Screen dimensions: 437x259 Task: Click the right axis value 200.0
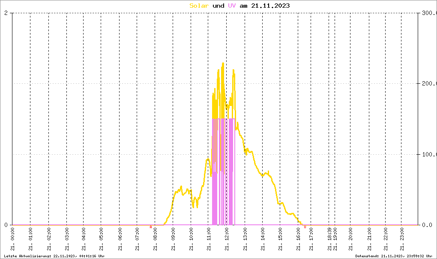click(429, 84)
